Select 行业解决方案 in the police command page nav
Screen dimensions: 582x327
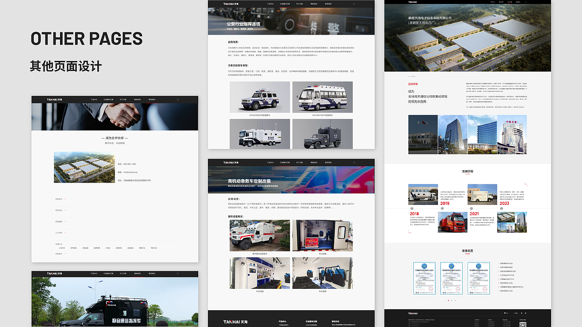pos(285,4)
